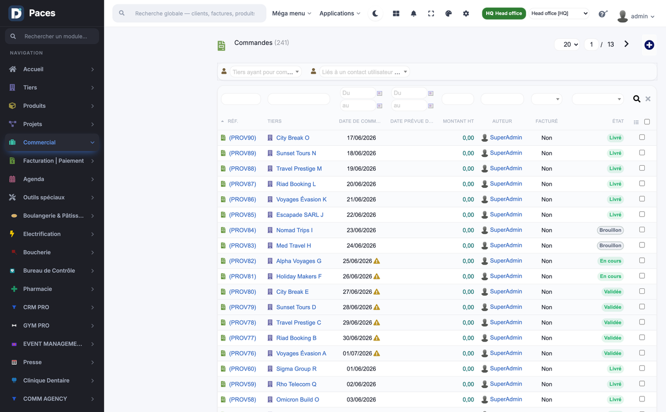Open Agenda sidebar menu
This screenshot has width=666, height=412.
tap(52, 179)
